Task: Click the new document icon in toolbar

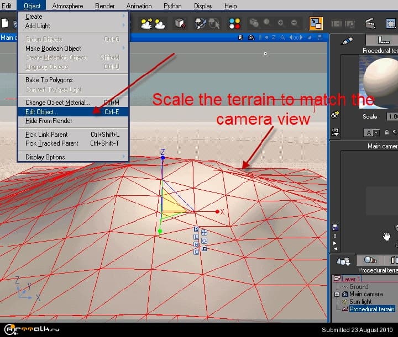Action: pyautogui.click(x=5, y=23)
